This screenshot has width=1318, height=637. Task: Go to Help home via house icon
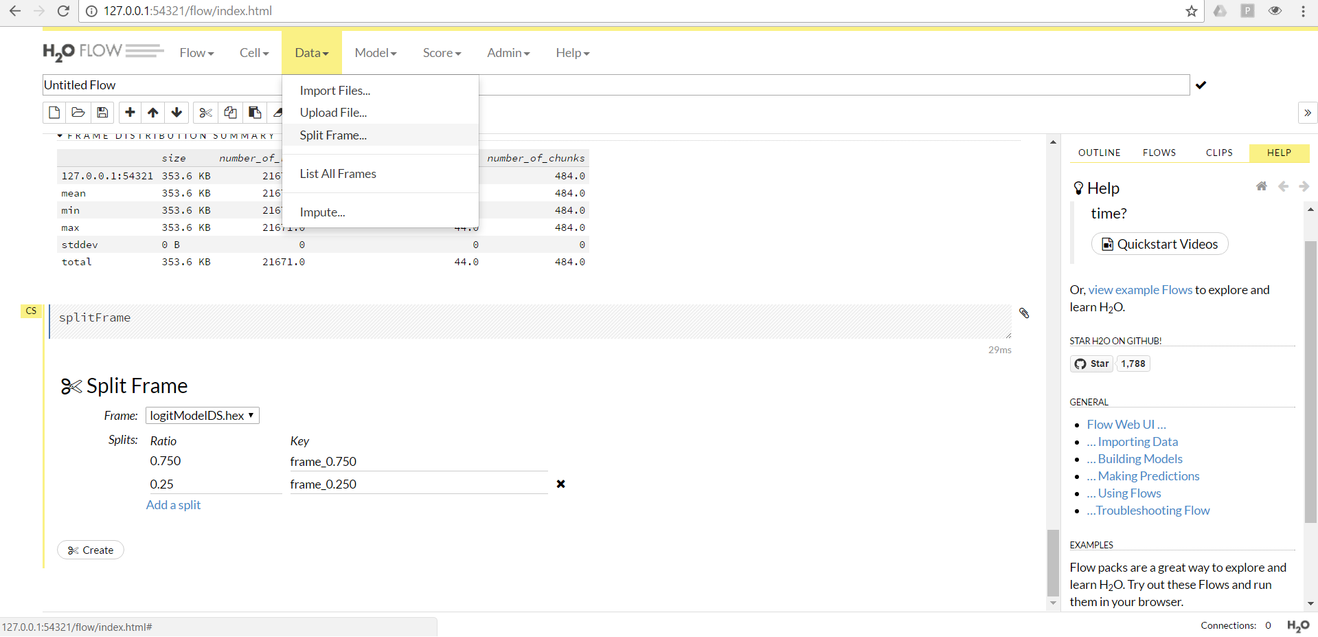pos(1261,186)
